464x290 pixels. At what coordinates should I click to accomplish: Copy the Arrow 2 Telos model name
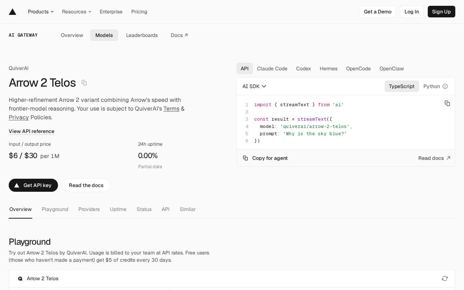coord(84,83)
